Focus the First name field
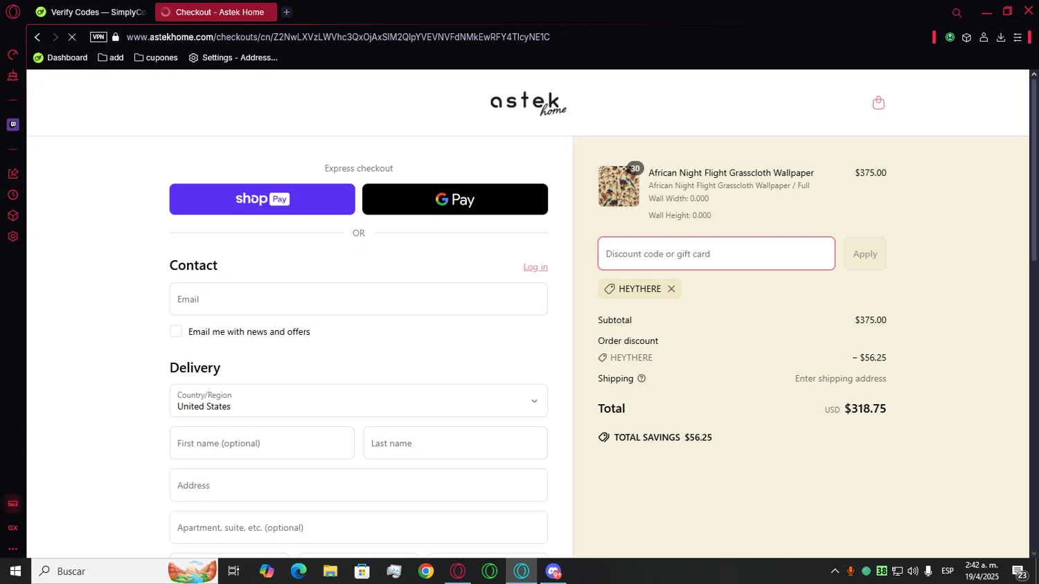 262,443
